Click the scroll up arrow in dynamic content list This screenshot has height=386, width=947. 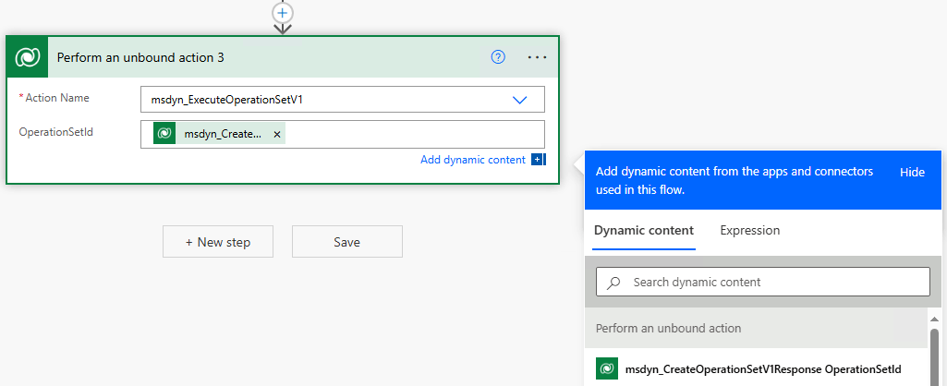click(x=935, y=319)
